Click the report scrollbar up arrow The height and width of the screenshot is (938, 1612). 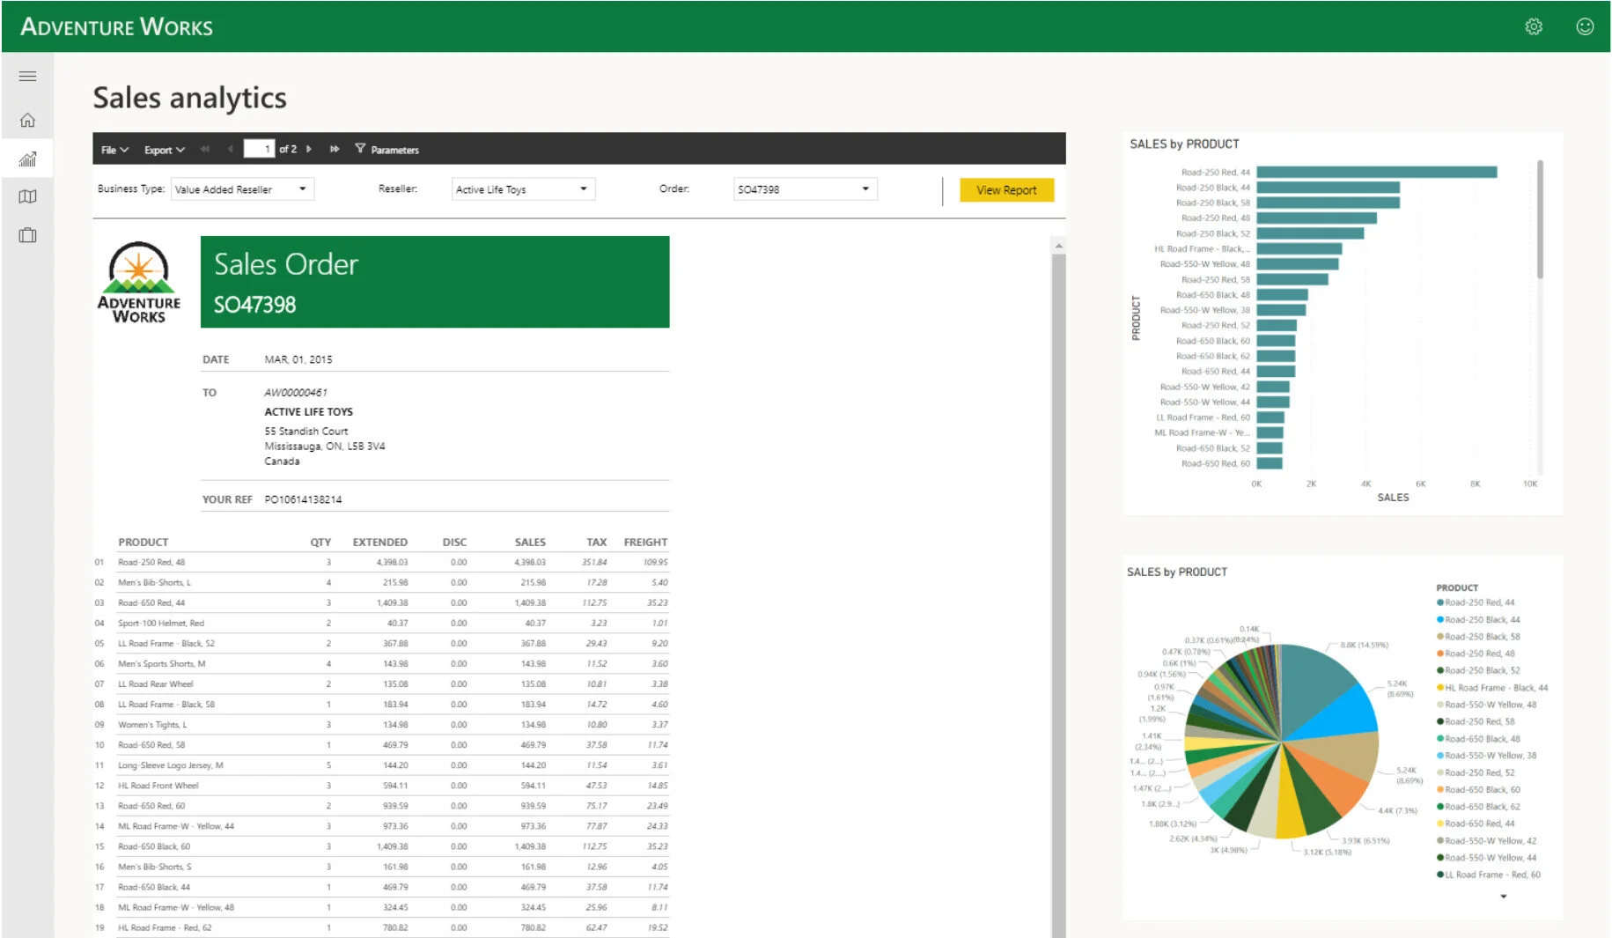[x=1058, y=246]
